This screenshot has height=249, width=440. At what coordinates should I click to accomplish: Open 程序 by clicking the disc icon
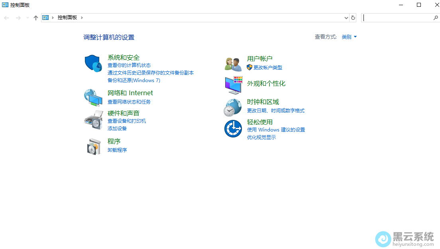pyautogui.click(x=93, y=146)
